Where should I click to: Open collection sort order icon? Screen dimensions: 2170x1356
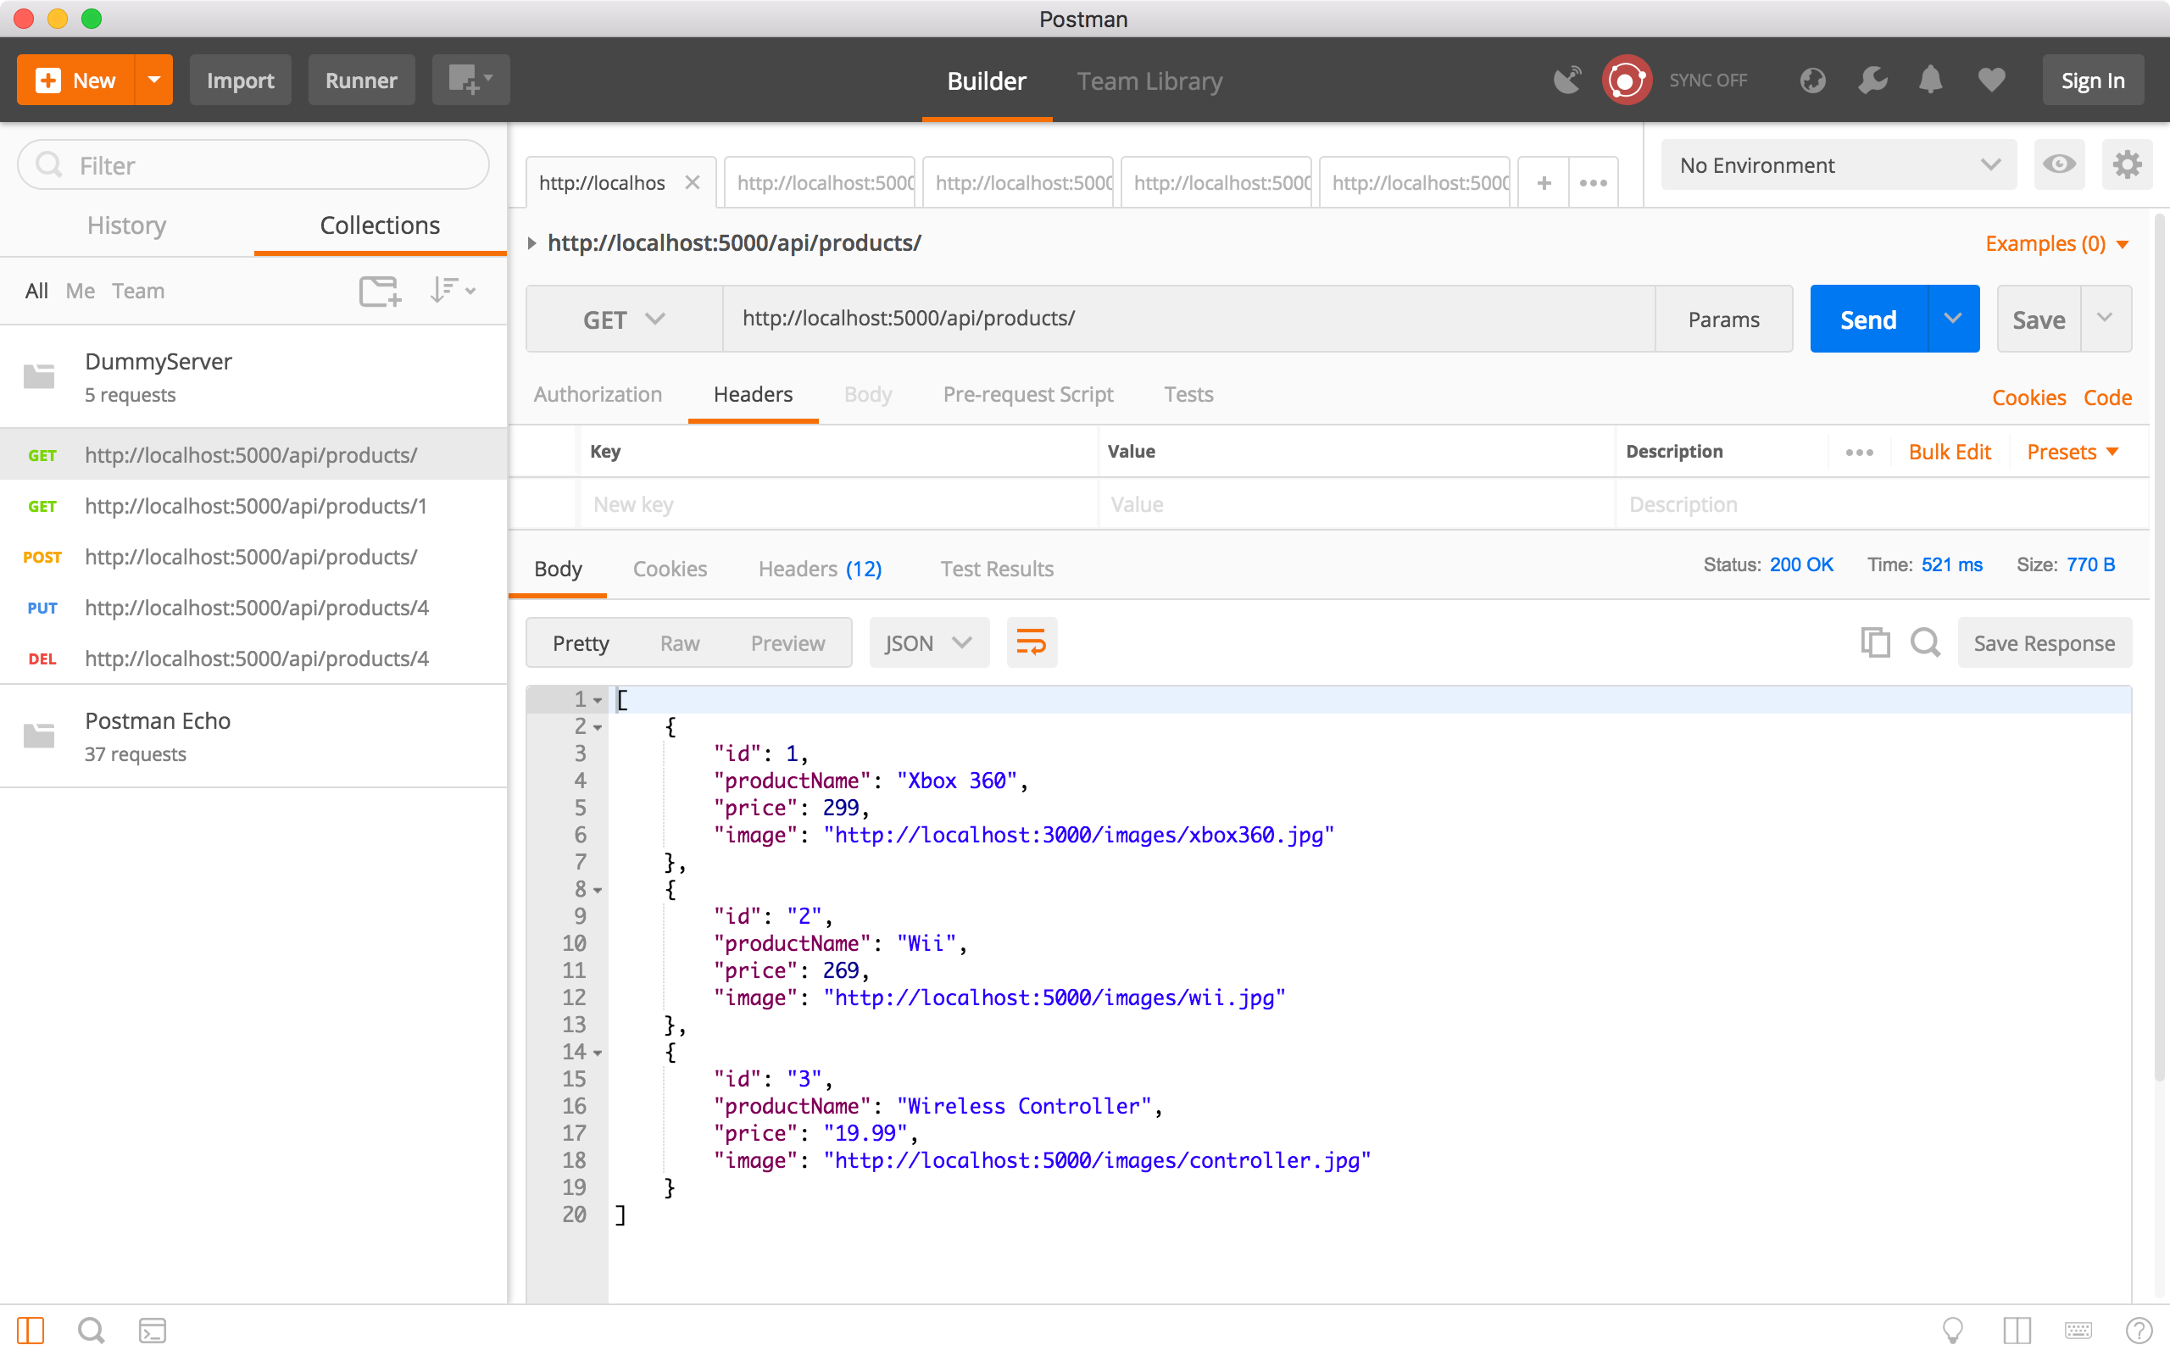tap(452, 291)
